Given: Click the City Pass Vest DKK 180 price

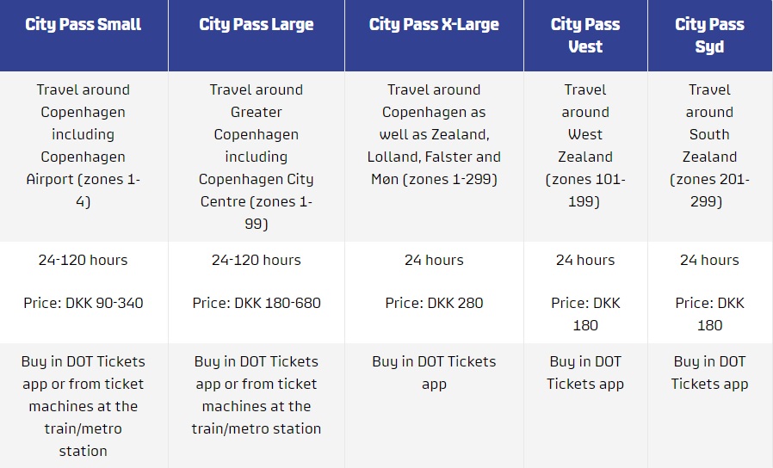Looking at the screenshot, I should [585, 314].
